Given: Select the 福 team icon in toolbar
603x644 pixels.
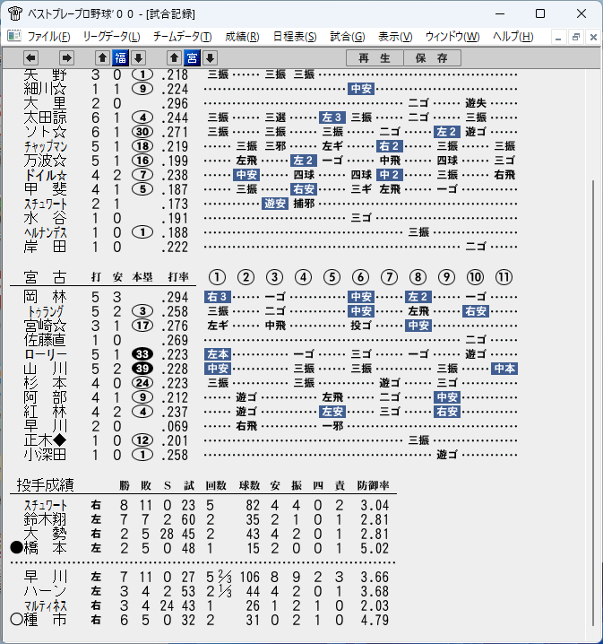Looking at the screenshot, I should pos(121,58).
